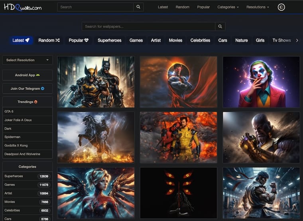Select the Celebrities category tab
The height and width of the screenshot is (221, 303).
click(200, 40)
